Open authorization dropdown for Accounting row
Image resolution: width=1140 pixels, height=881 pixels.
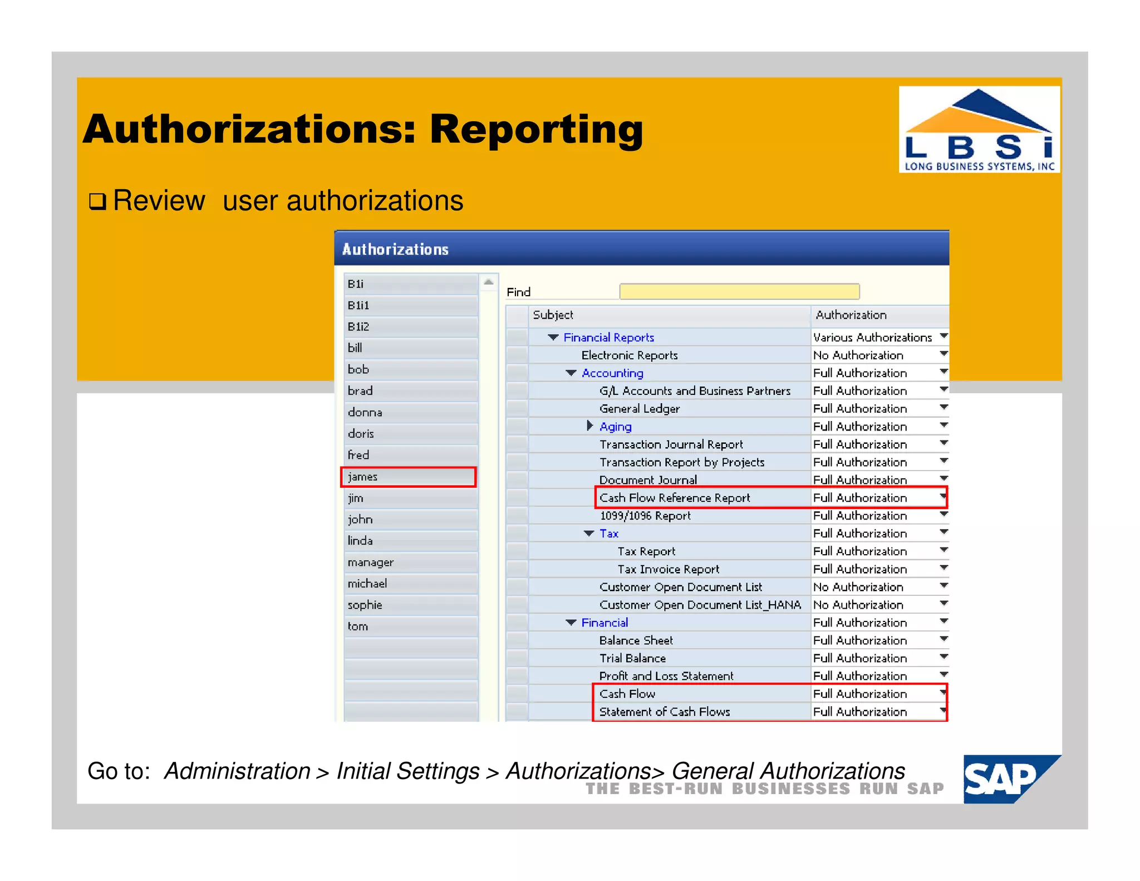pos(944,372)
